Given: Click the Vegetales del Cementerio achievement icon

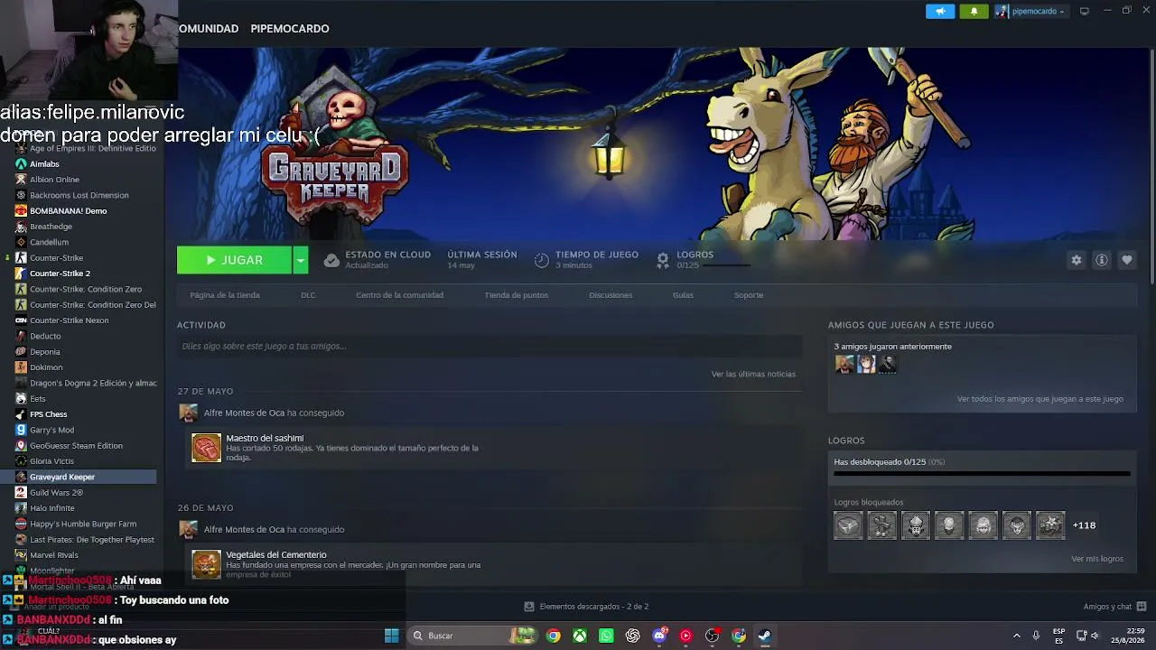Looking at the screenshot, I should pos(207,564).
